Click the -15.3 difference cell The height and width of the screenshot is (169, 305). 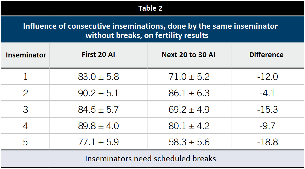[268, 109]
